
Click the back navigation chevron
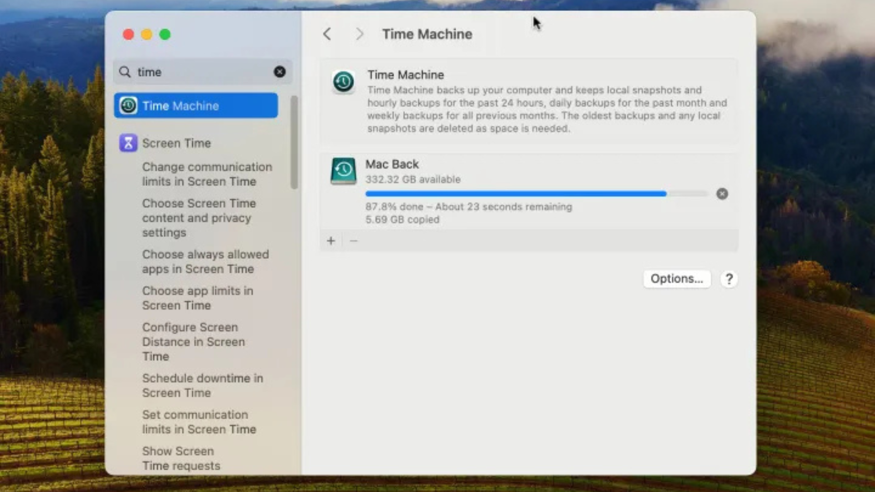pos(327,34)
